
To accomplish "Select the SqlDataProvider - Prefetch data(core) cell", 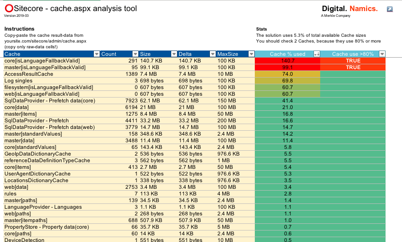I will (49, 101).
